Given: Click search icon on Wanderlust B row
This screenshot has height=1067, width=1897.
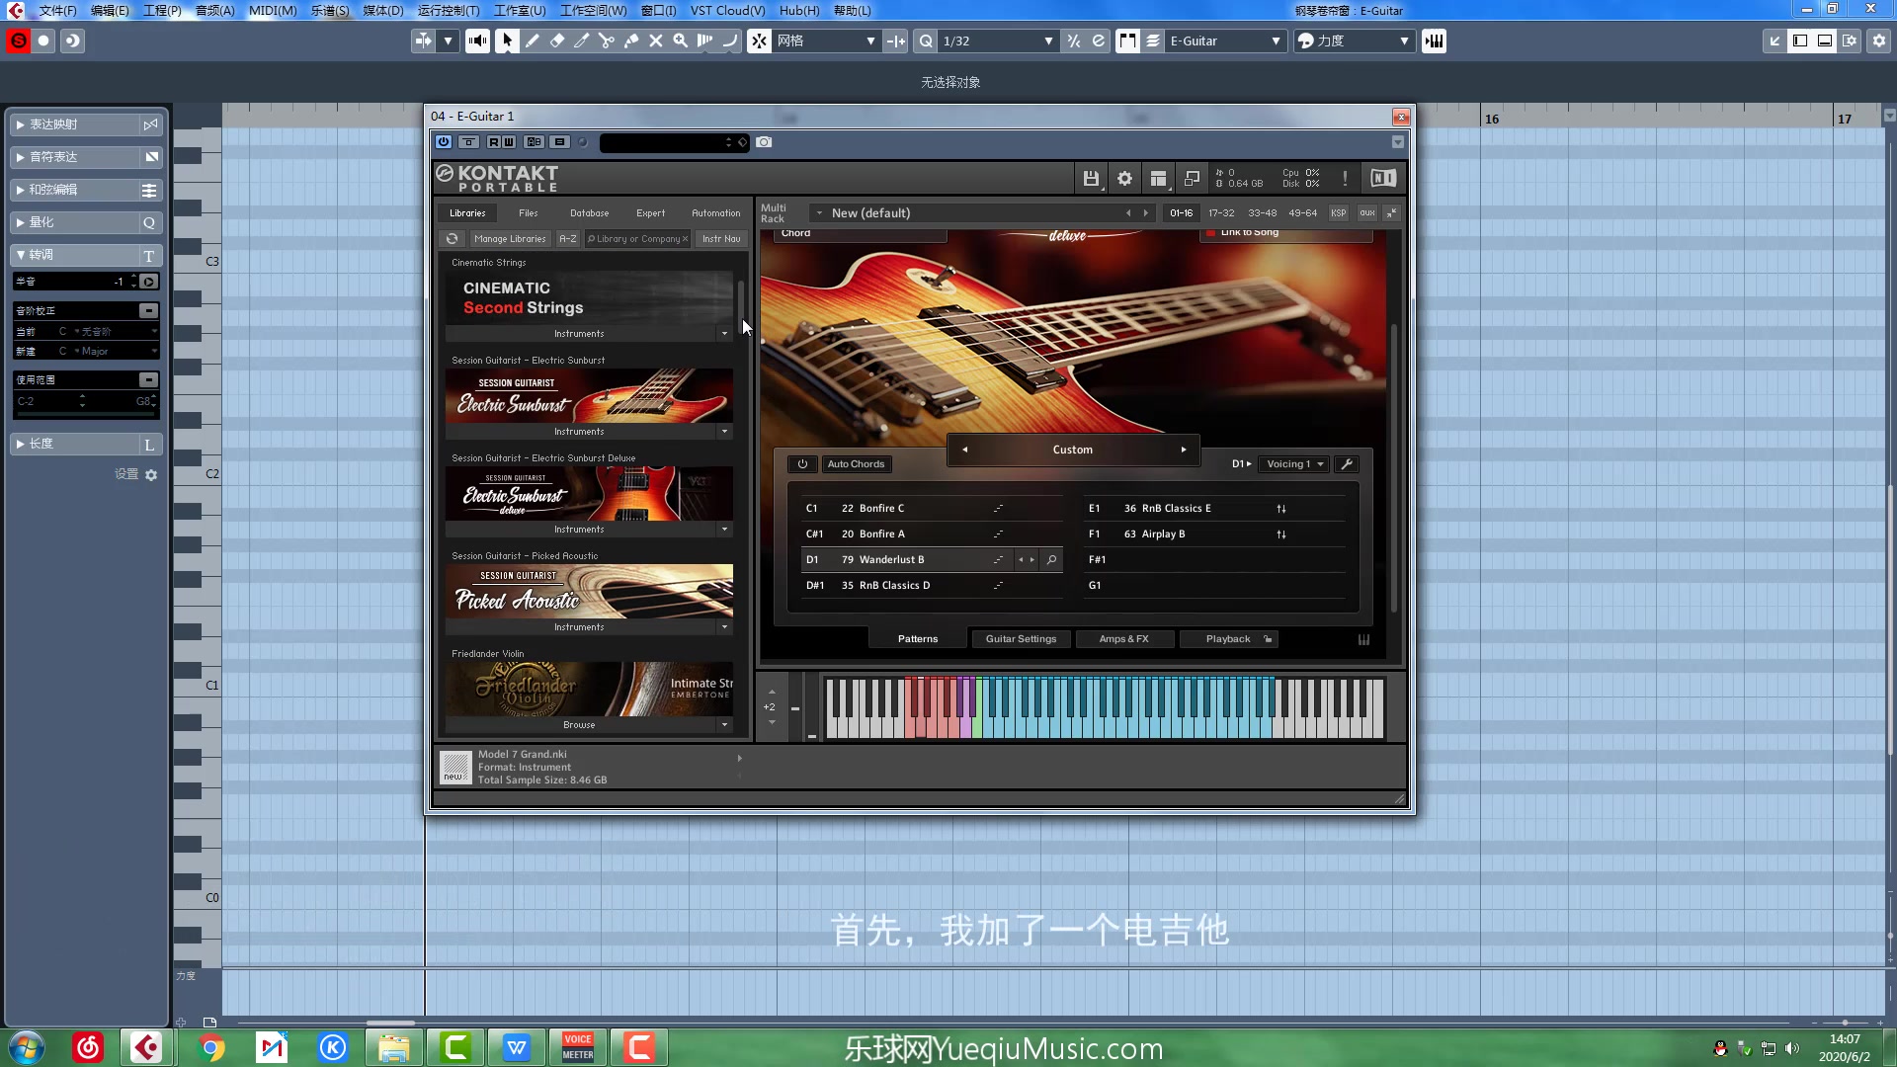Looking at the screenshot, I should (1052, 560).
